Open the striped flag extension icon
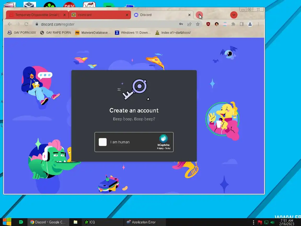The image size is (301, 226). [x=225, y=24]
